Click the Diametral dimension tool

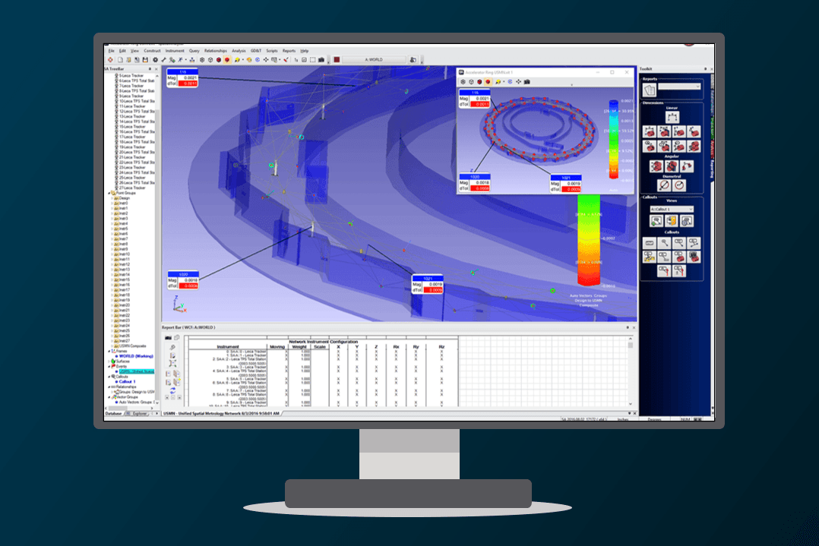664,185
